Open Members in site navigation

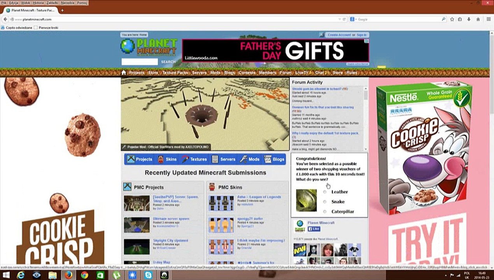coord(268,73)
